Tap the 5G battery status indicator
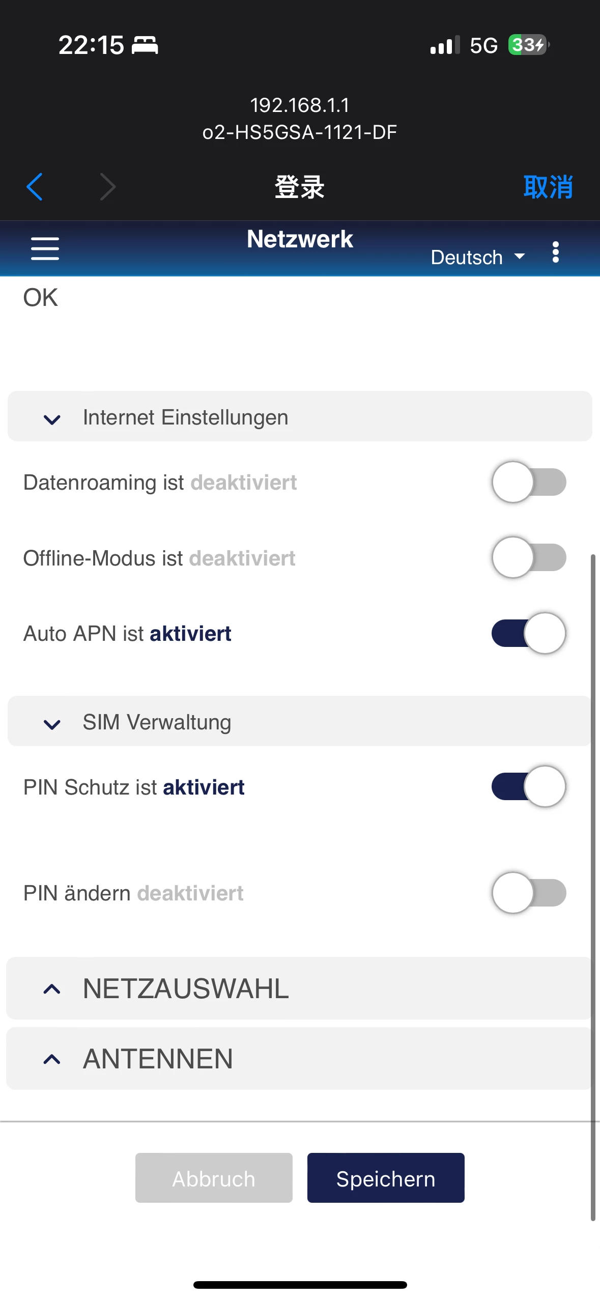600x1301 pixels. 529,45
